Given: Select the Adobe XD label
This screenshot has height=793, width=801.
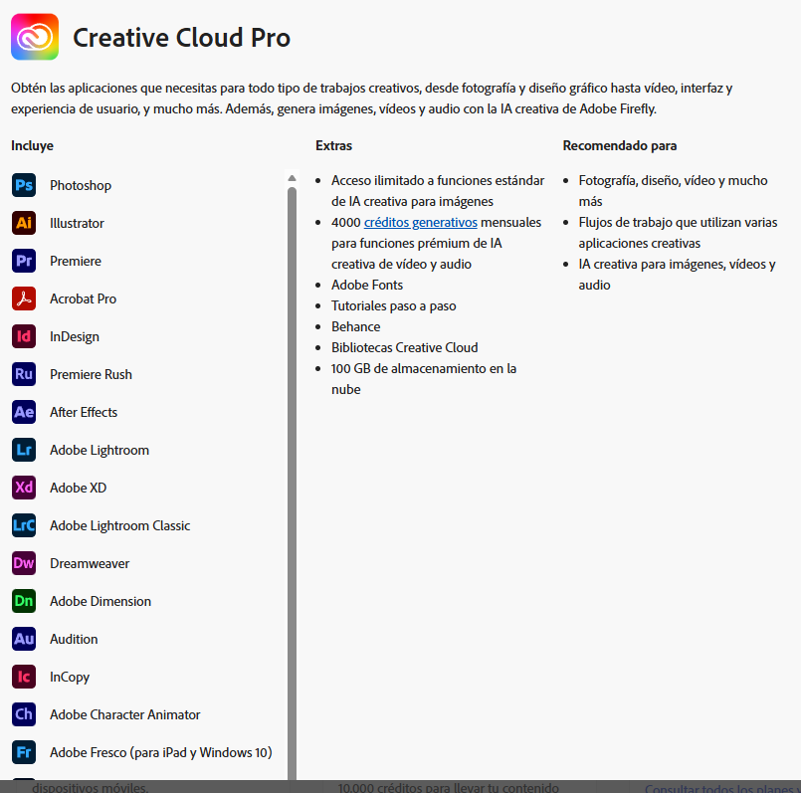Looking at the screenshot, I should 79,488.
